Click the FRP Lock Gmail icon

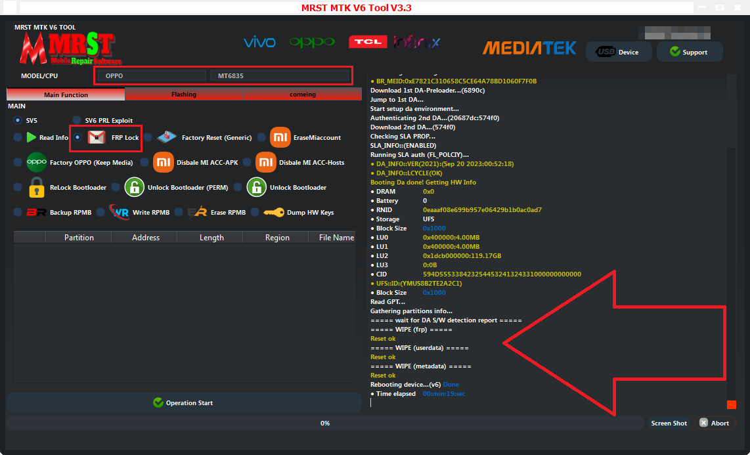click(97, 138)
